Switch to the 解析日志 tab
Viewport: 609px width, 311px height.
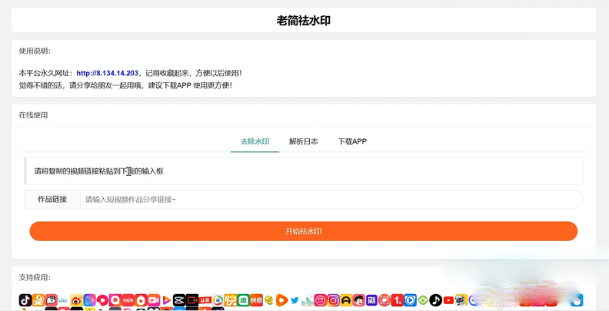[x=303, y=141]
